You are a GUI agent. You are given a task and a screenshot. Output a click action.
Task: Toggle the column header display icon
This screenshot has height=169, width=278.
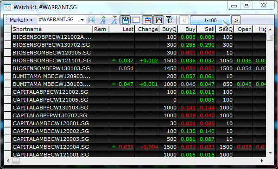(126, 20)
